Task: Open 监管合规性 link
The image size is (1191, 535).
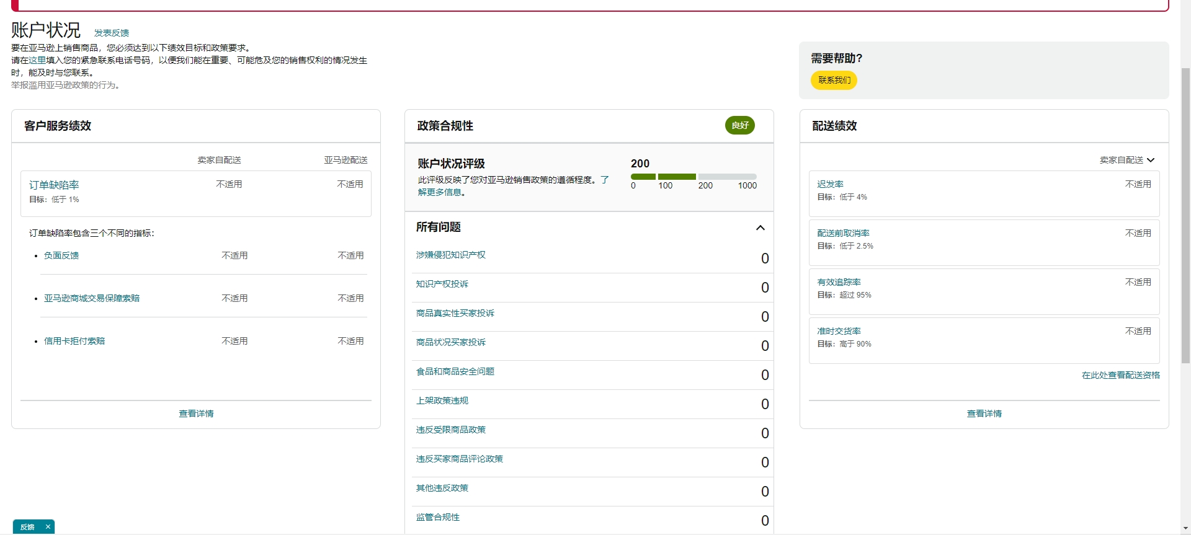Action: [x=437, y=517]
